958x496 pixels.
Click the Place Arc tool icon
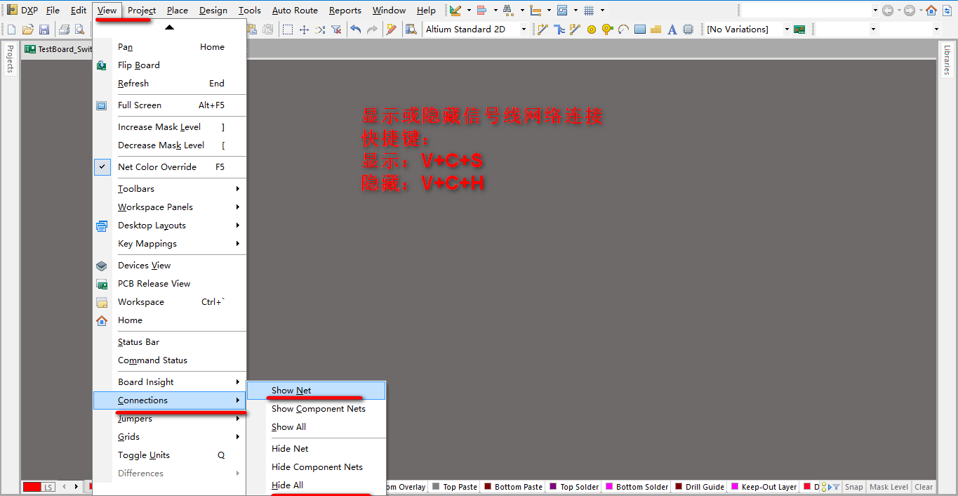coord(623,30)
